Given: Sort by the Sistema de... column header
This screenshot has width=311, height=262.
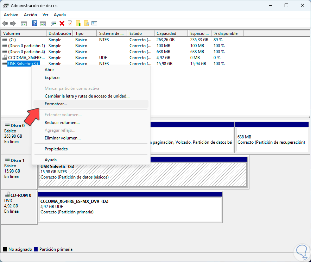Looking at the screenshot, I should click(x=112, y=33).
